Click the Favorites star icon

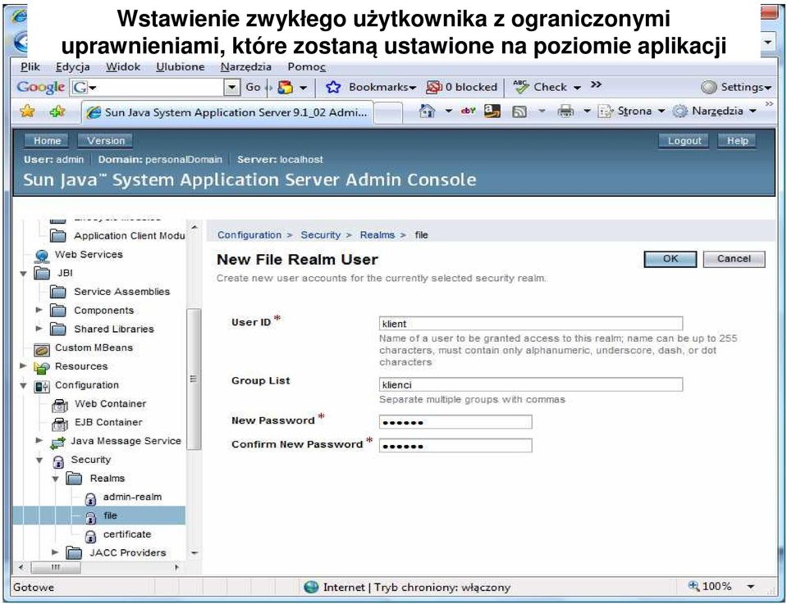point(27,111)
